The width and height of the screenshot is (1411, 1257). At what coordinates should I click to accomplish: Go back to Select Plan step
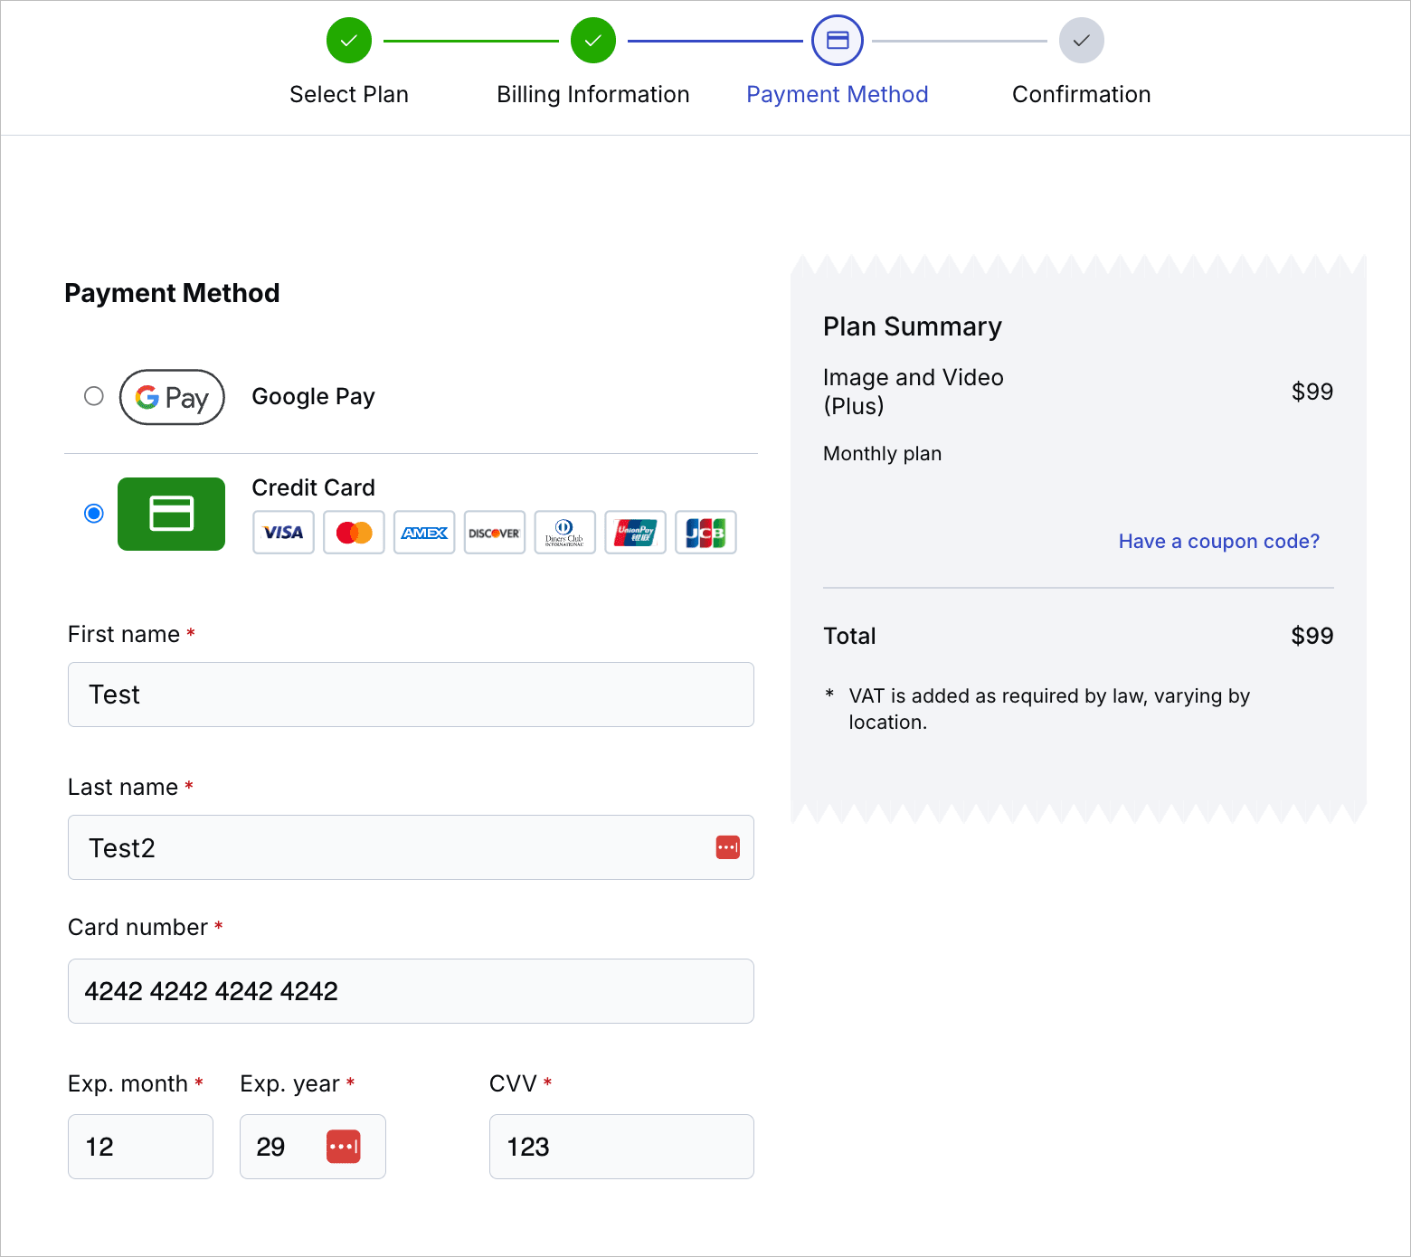[x=349, y=41]
